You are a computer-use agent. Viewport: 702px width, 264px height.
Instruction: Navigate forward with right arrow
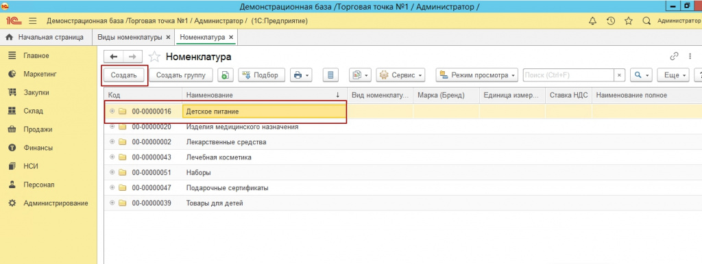pos(132,57)
